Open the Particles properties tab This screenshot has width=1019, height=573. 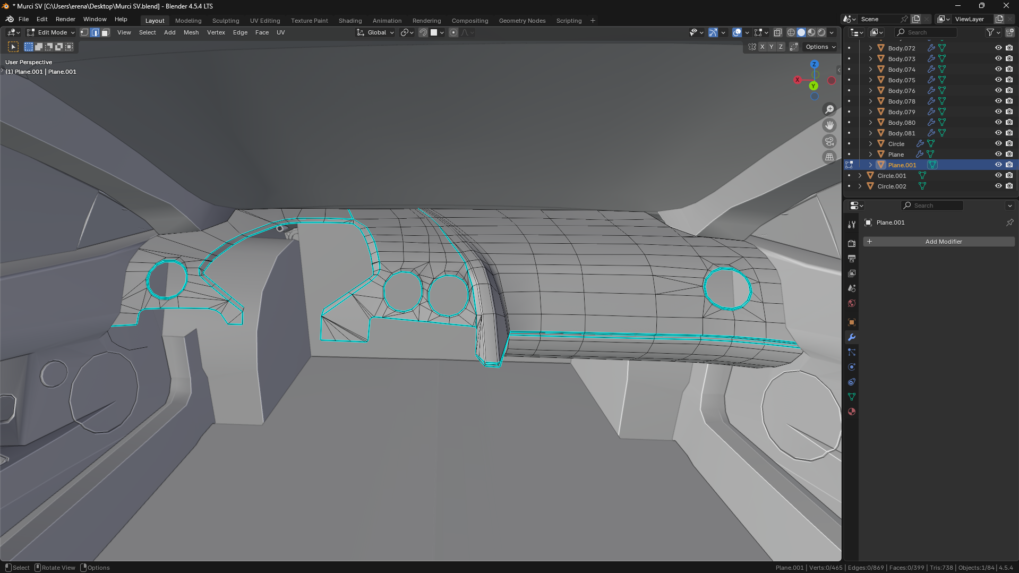[x=852, y=352]
